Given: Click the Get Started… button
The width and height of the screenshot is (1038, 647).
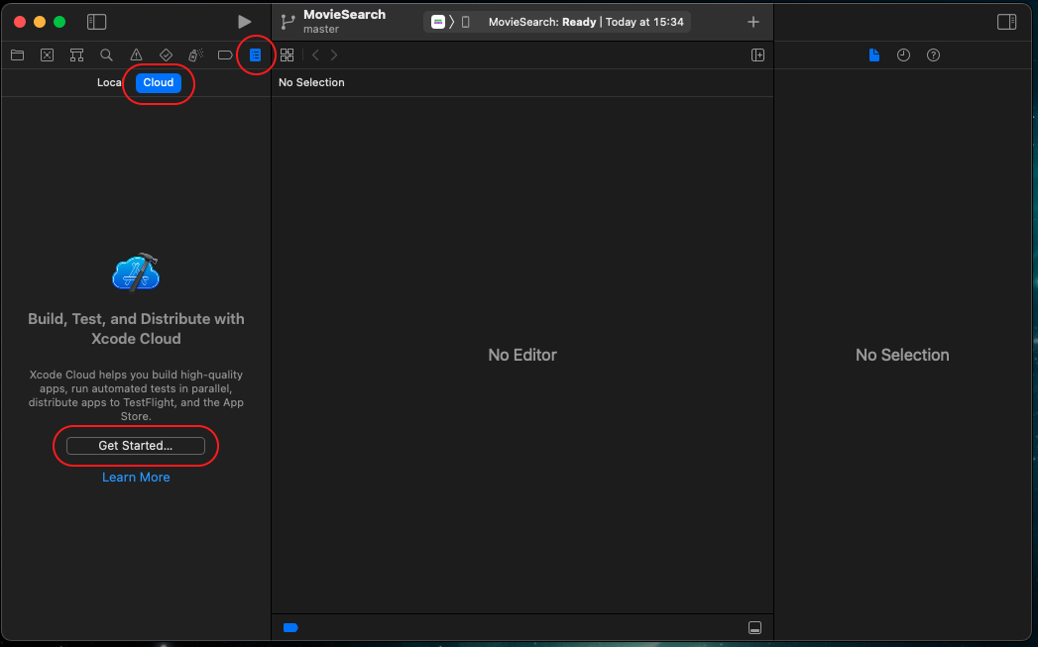Looking at the screenshot, I should click(136, 446).
